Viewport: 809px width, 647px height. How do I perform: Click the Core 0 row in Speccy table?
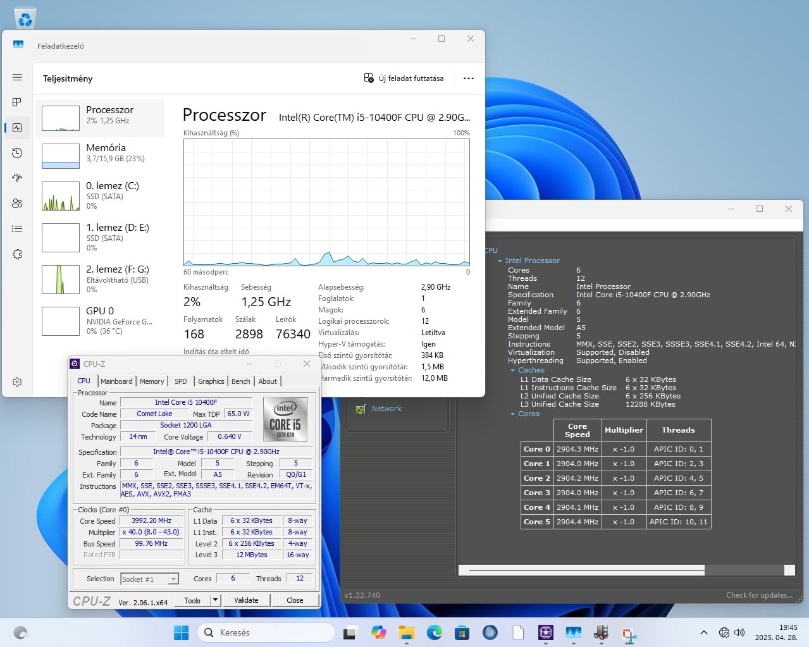pos(615,449)
